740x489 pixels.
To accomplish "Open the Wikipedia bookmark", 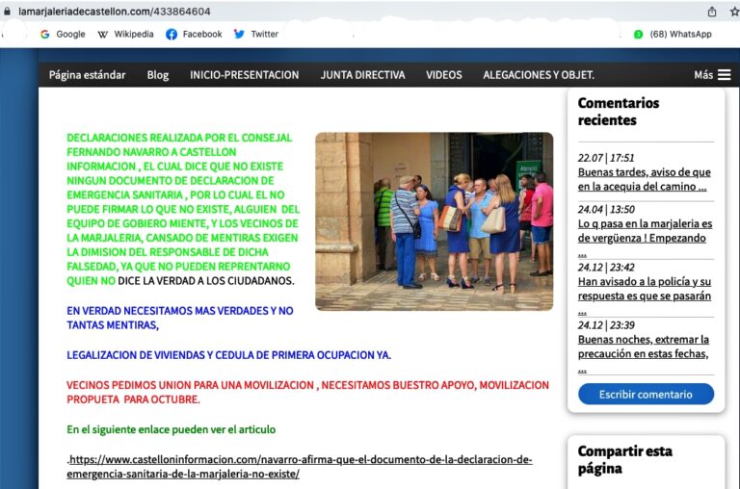I will (125, 34).
